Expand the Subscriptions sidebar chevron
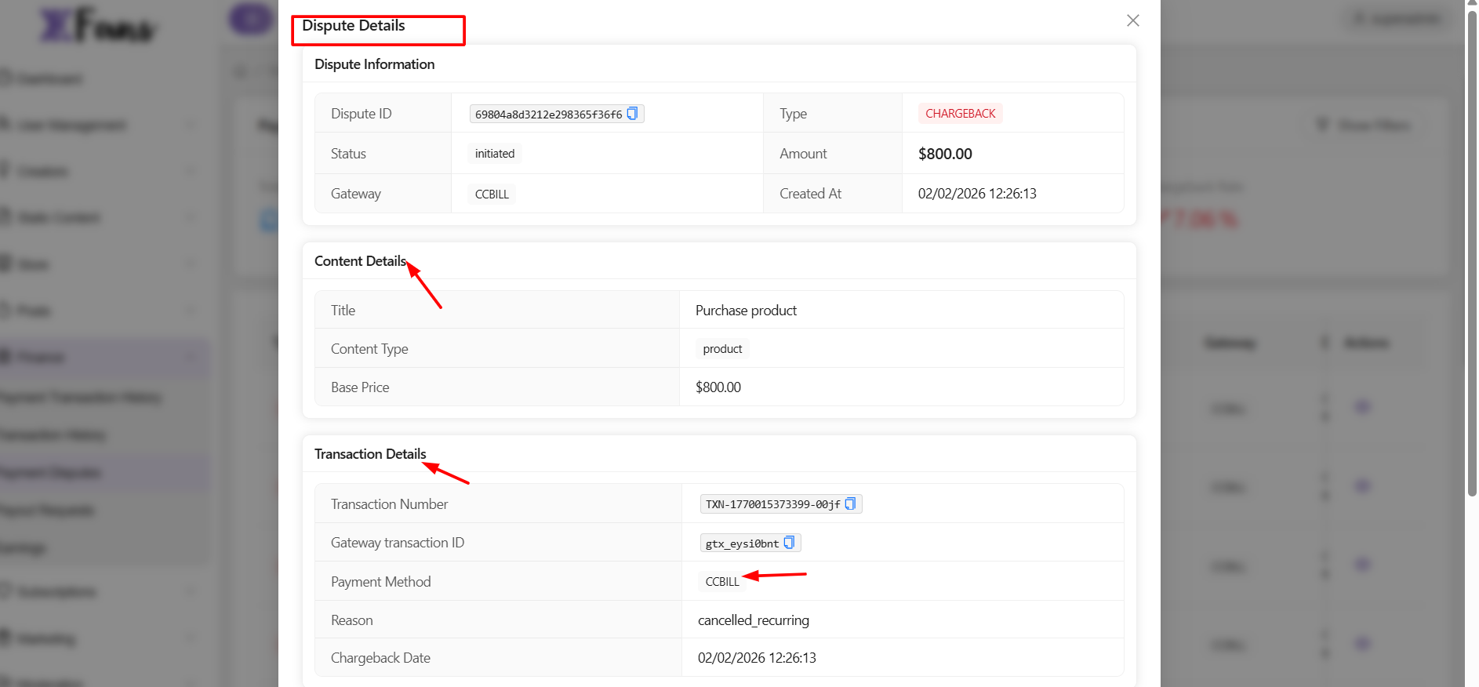This screenshot has width=1479, height=687. (191, 591)
